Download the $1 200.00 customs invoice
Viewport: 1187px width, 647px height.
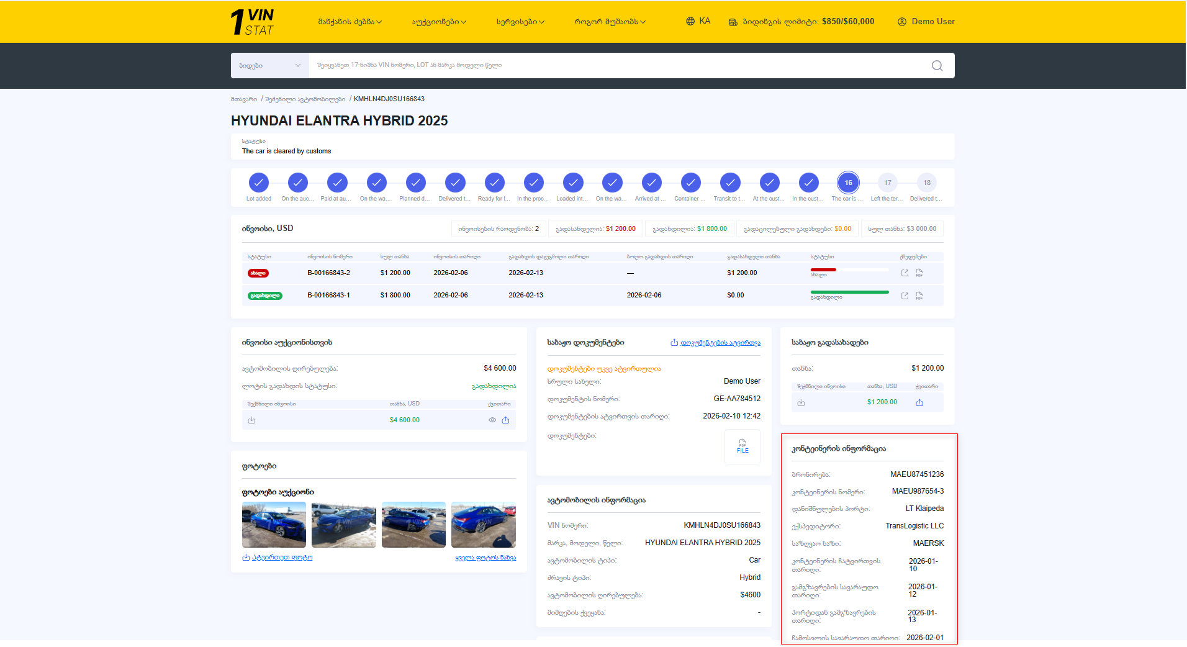point(801,402)
